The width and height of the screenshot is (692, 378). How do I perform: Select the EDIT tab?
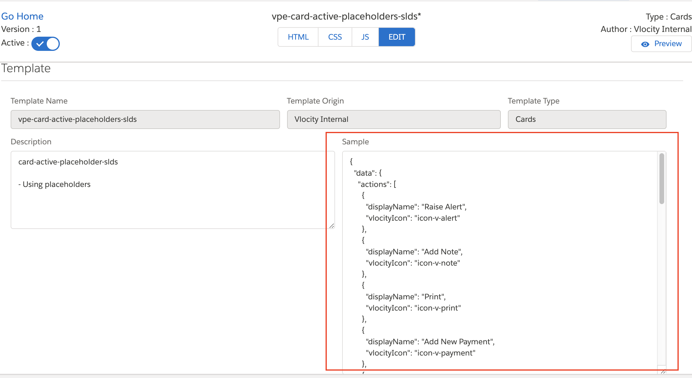[397, 37]
